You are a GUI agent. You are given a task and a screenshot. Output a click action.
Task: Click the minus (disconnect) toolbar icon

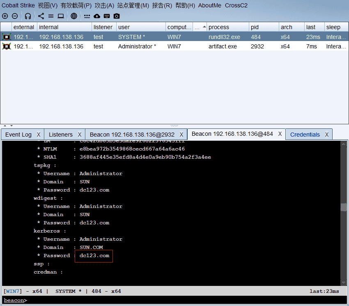15,16
